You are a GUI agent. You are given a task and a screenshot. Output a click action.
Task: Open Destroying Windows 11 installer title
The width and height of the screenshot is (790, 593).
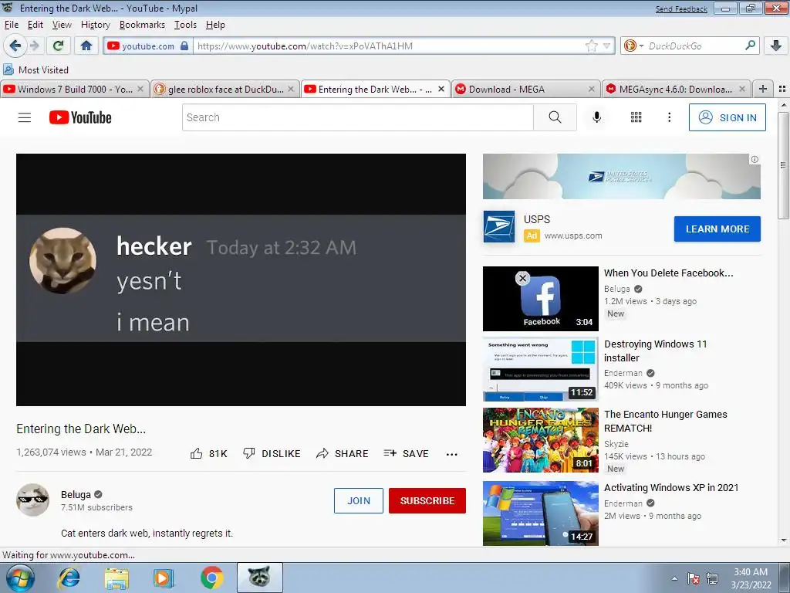tap(656, 351)
